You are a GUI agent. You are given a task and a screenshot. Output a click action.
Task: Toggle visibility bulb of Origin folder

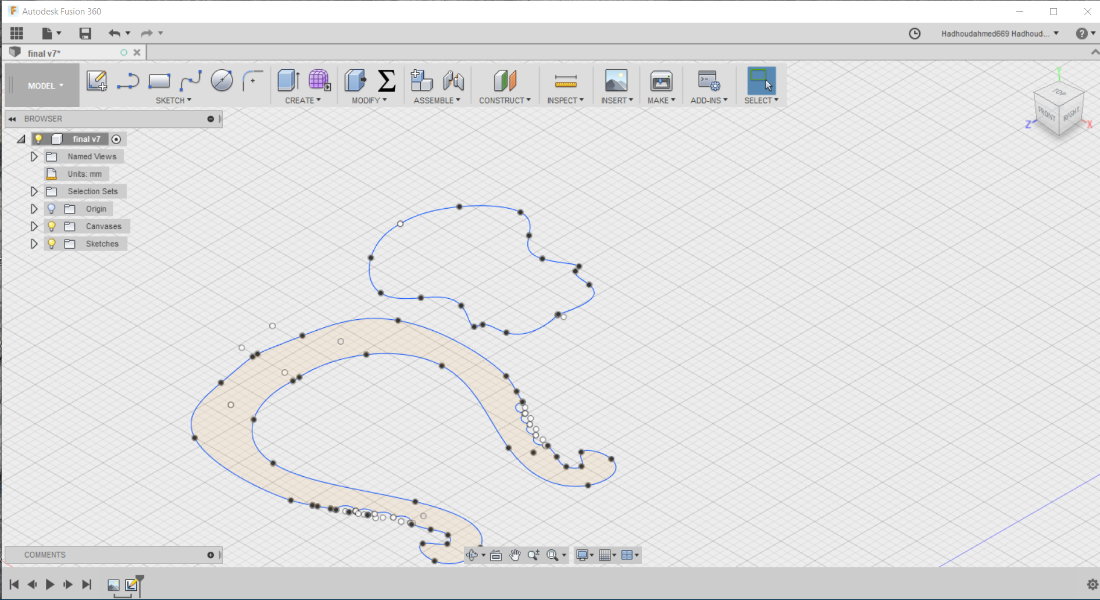(51, 209)
